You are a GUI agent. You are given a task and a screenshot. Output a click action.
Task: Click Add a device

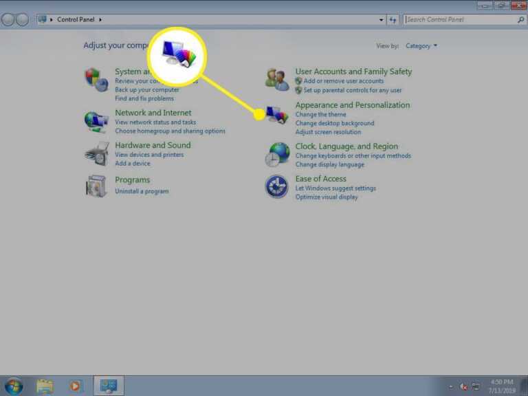(x=132, y=164)
